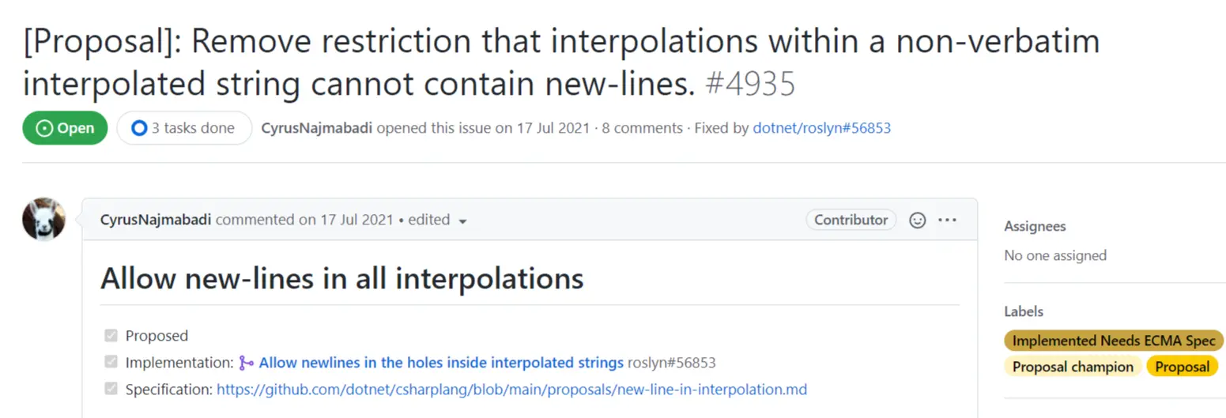The height and width of the screenshot is (418, 1226).
Task: Click the emoji reaction smiley icon
Action: [x=917, y=220]
